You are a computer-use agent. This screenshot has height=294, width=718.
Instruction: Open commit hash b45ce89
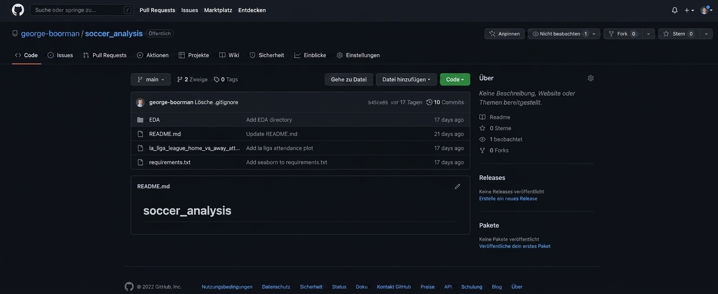378,103
